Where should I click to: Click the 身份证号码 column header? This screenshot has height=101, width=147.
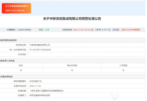[x=72, y=65]
